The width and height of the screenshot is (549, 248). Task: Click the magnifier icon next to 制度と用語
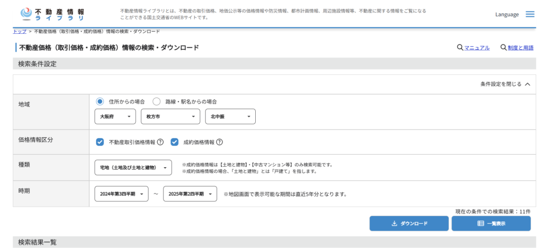(x=503, y=48)
